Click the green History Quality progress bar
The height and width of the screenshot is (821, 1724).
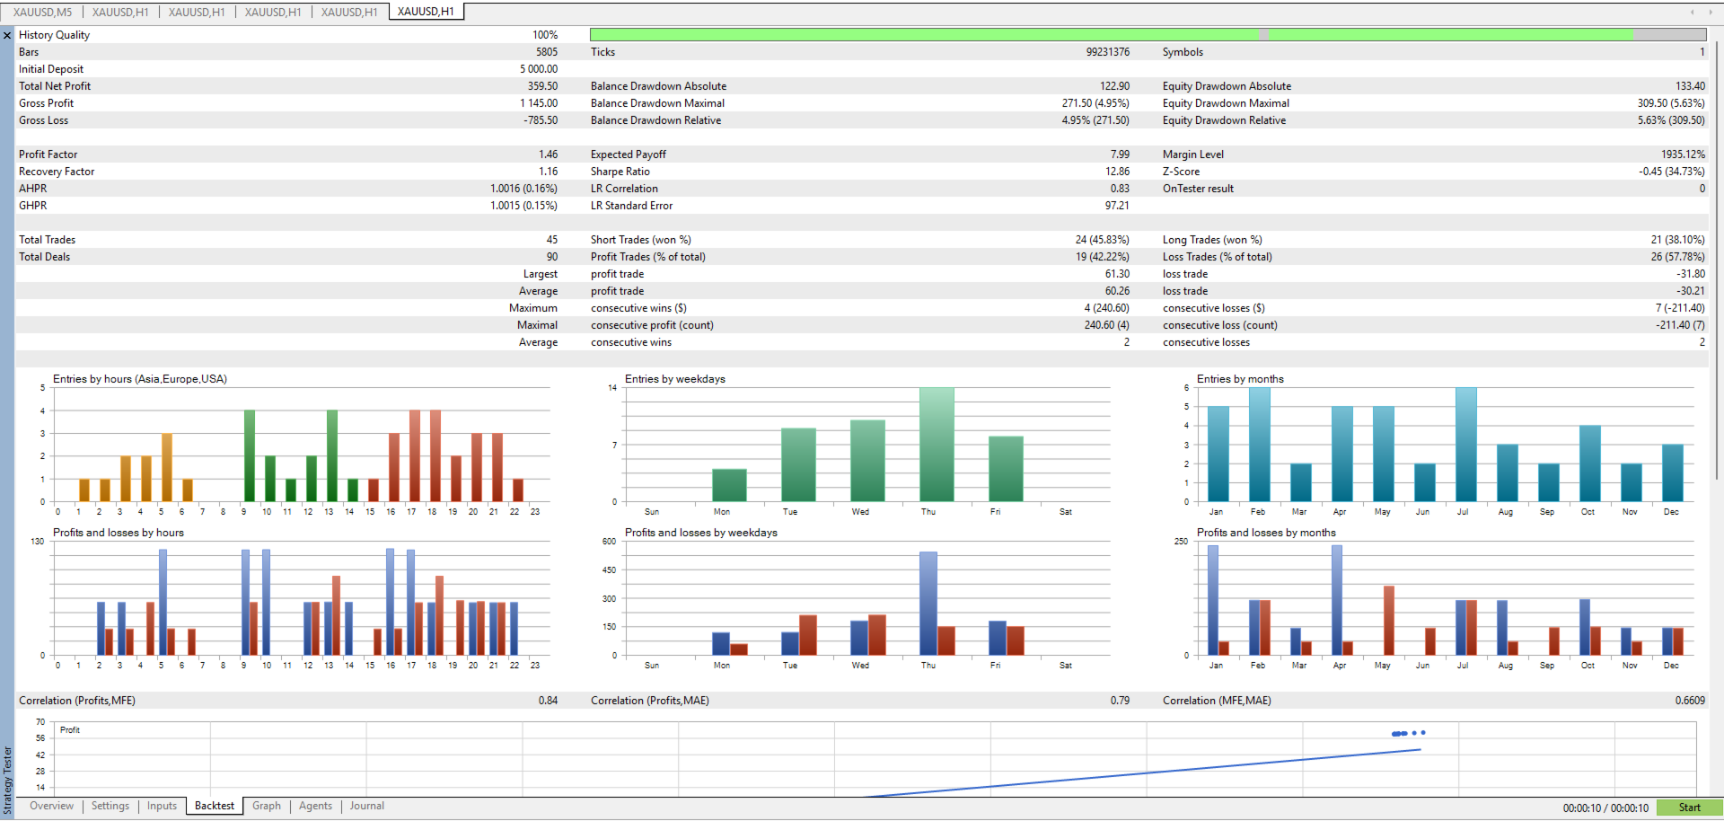coord(1148,34)
